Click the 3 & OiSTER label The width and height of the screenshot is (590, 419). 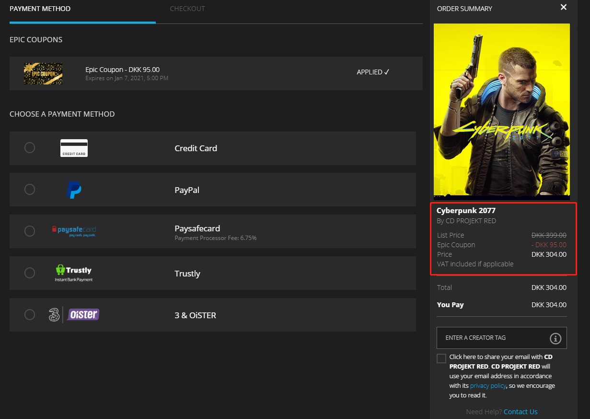click(x=196, y=315)
